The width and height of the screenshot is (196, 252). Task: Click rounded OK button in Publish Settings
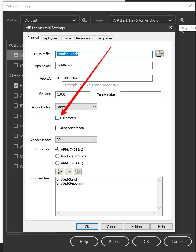point(146,241)
